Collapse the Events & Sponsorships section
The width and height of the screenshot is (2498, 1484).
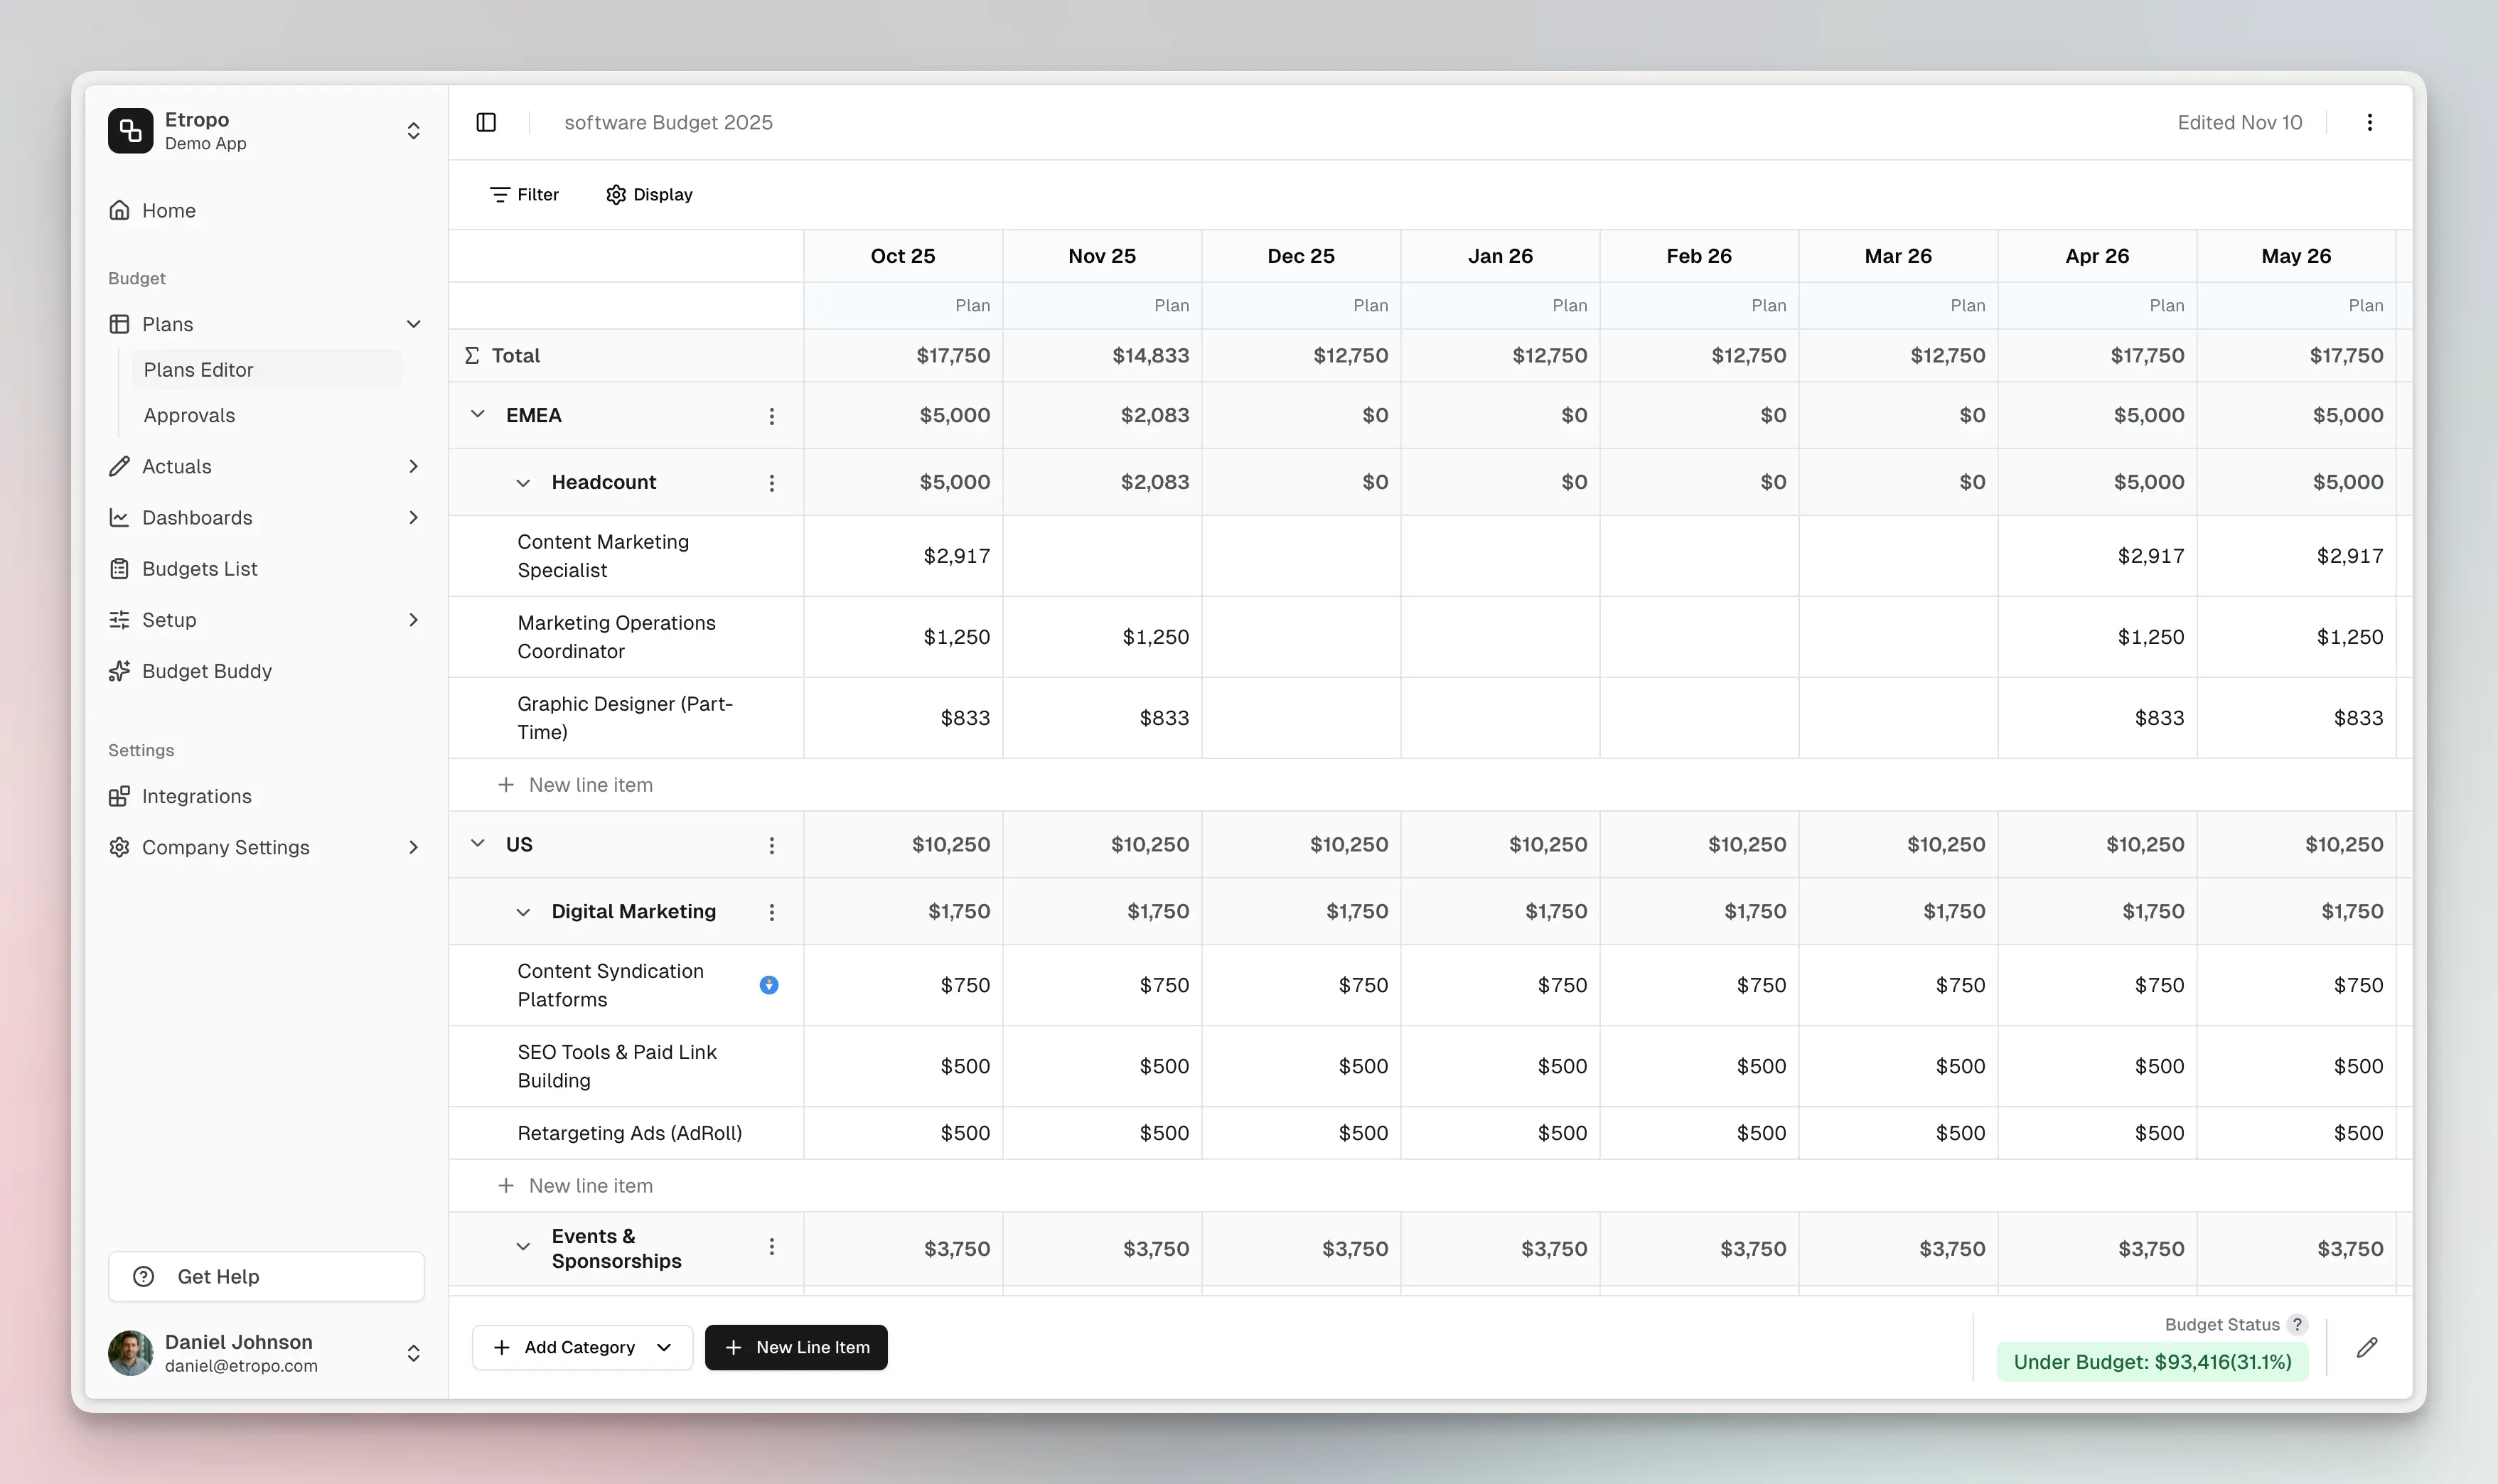pos(523,1247)
